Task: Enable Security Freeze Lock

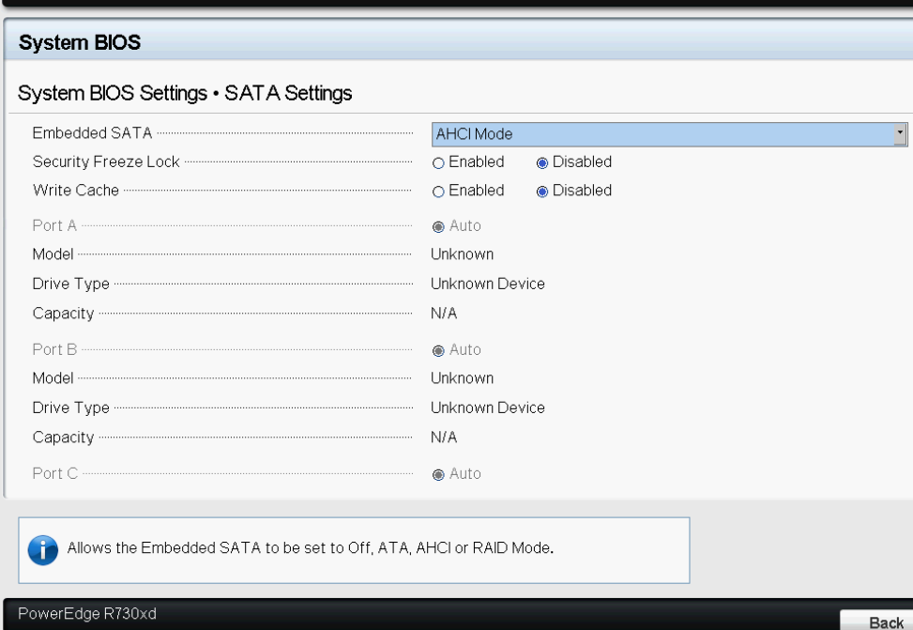Action: [438, 162]
